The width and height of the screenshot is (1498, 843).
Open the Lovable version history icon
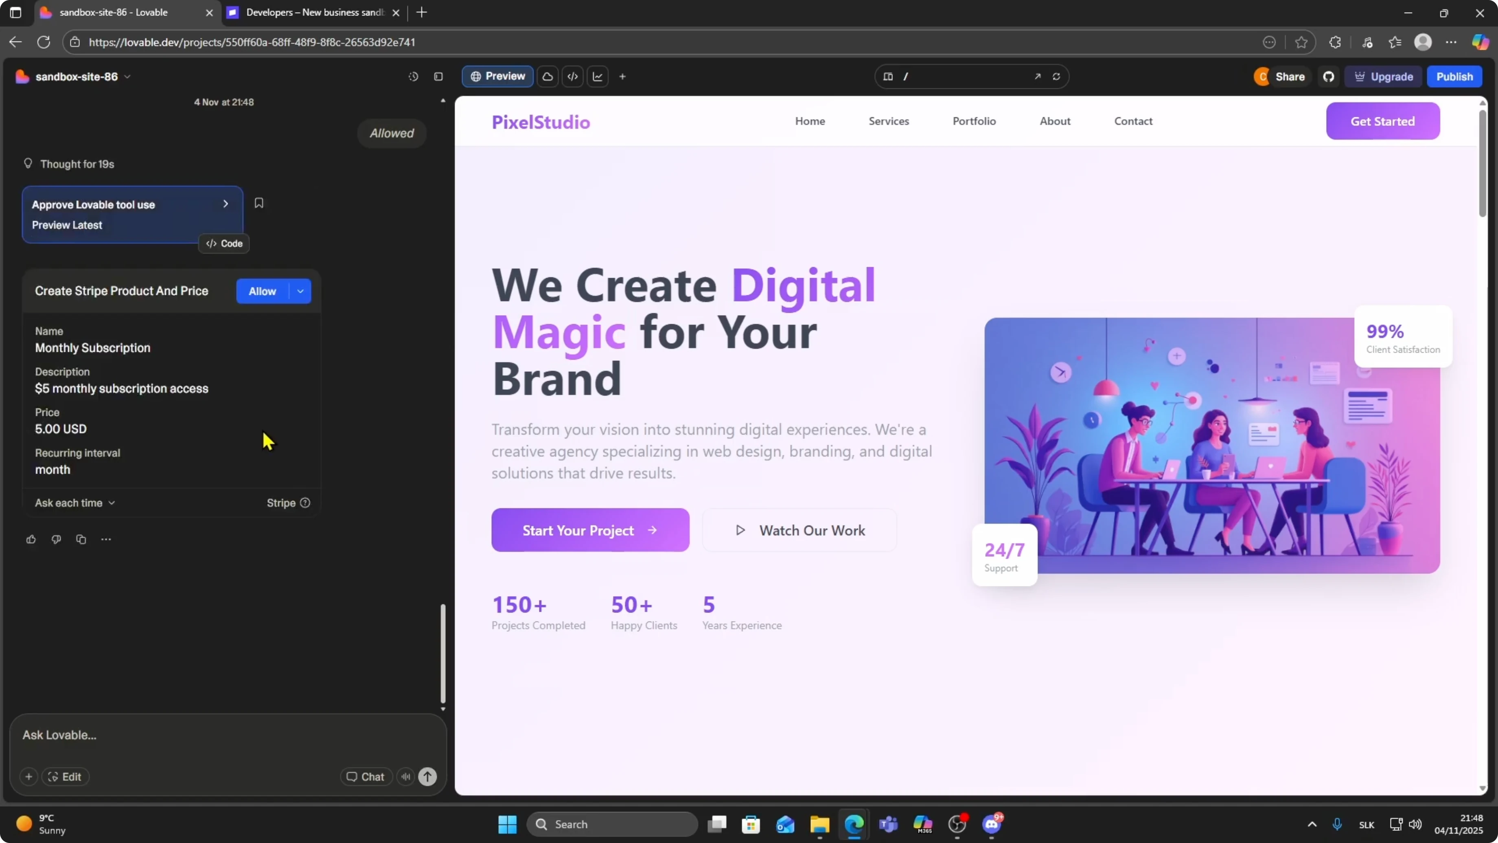coord(413,77)
